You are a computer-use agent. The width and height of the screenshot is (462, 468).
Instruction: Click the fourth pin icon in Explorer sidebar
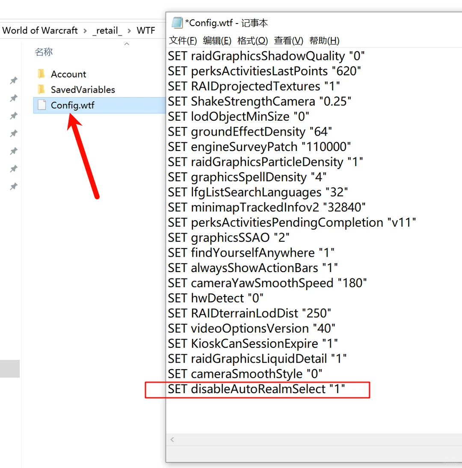click(13, 133)
